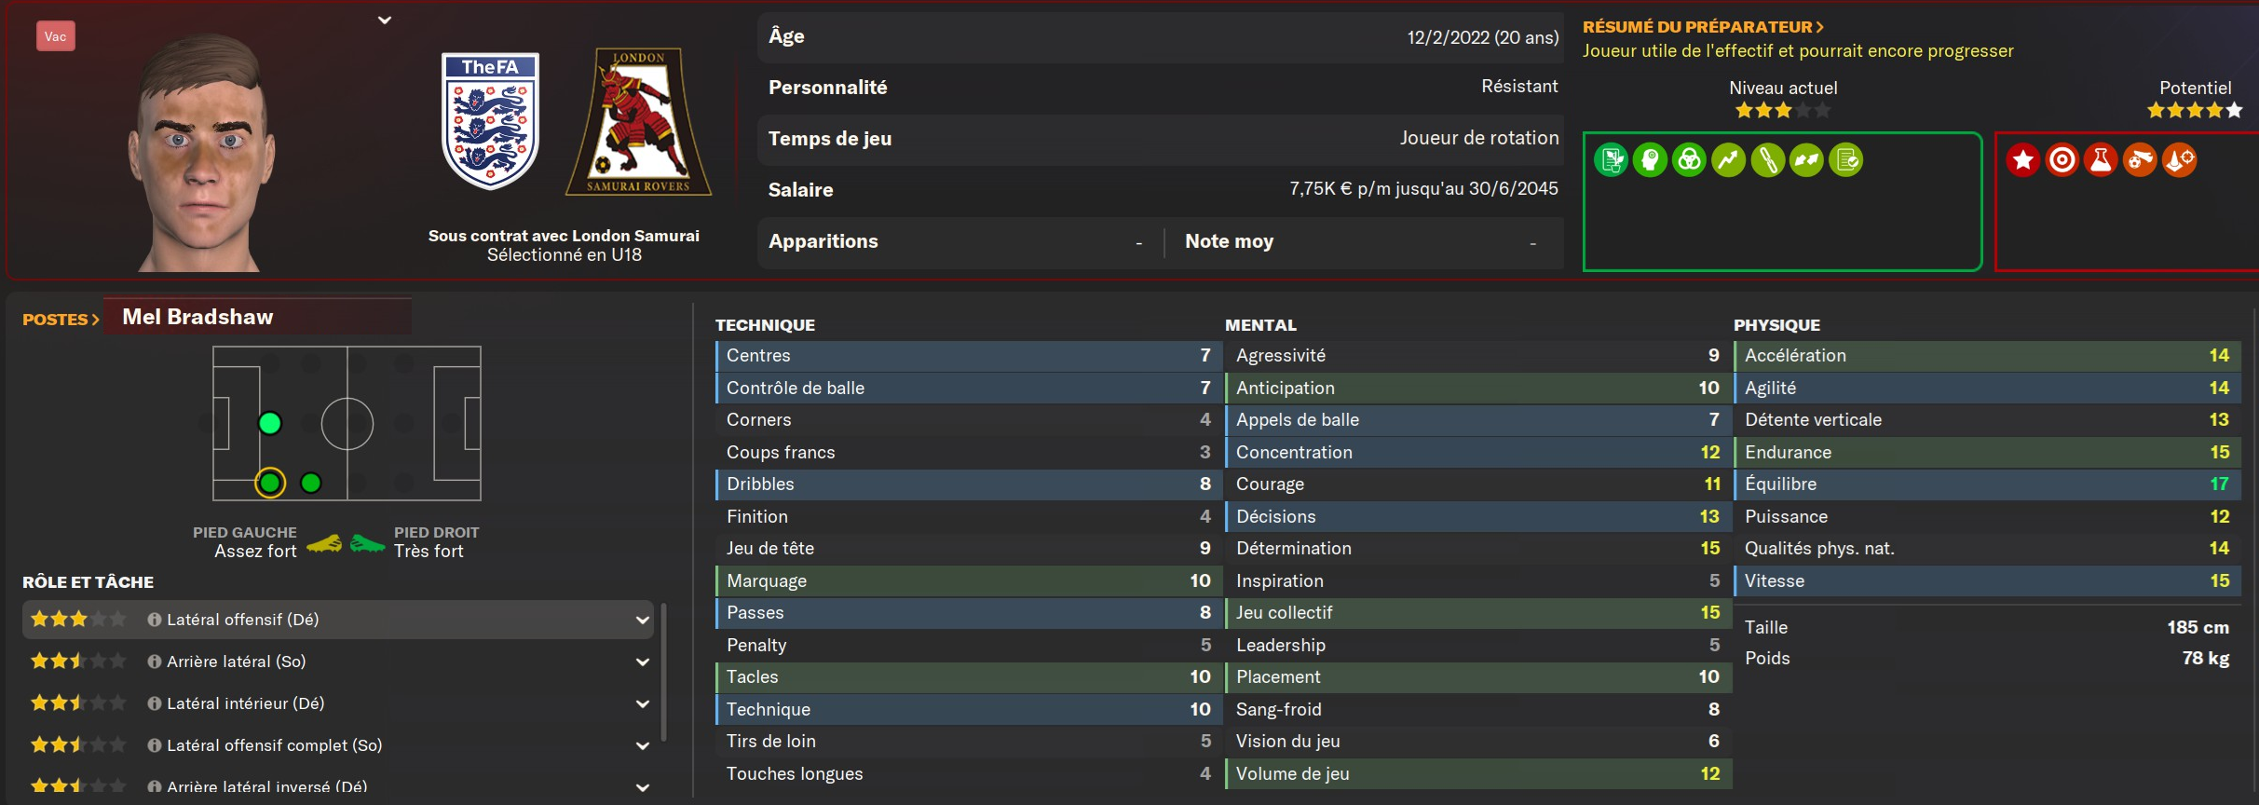Click the roles list vertical scrollbar
This screenshot has height=805, width=2259.
pos(663,671)
